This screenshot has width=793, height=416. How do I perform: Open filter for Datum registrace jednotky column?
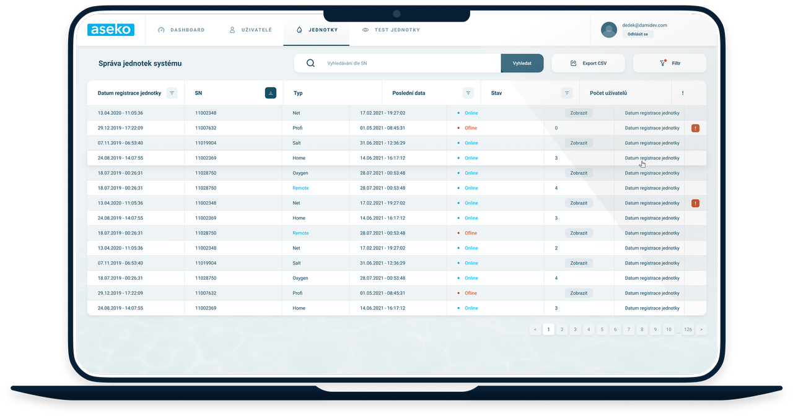(x=172, y=93)
